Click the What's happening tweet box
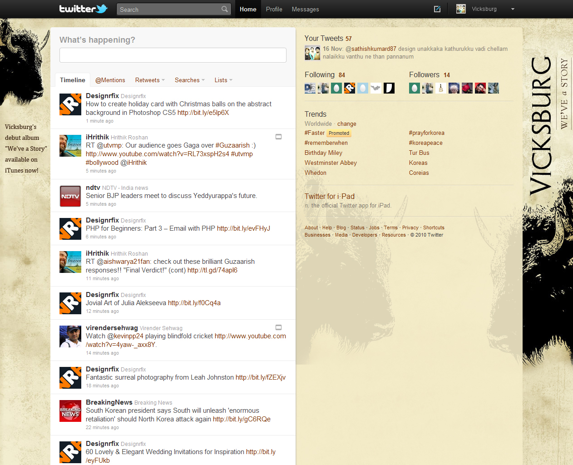 tap(173, 55)
